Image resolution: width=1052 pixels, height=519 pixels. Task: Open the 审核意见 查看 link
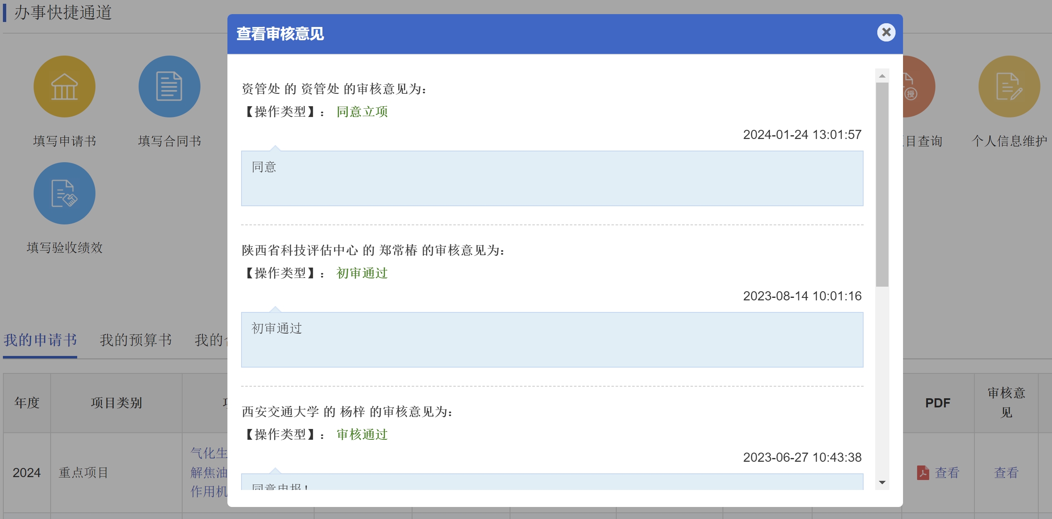(1006, 473)
